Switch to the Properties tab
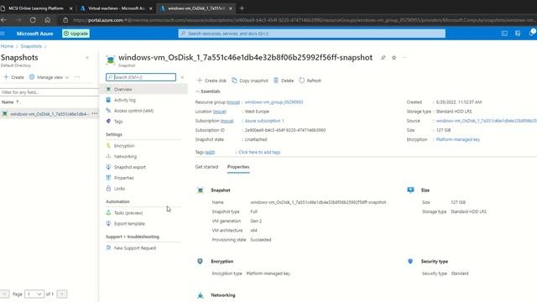 [238, 167]
